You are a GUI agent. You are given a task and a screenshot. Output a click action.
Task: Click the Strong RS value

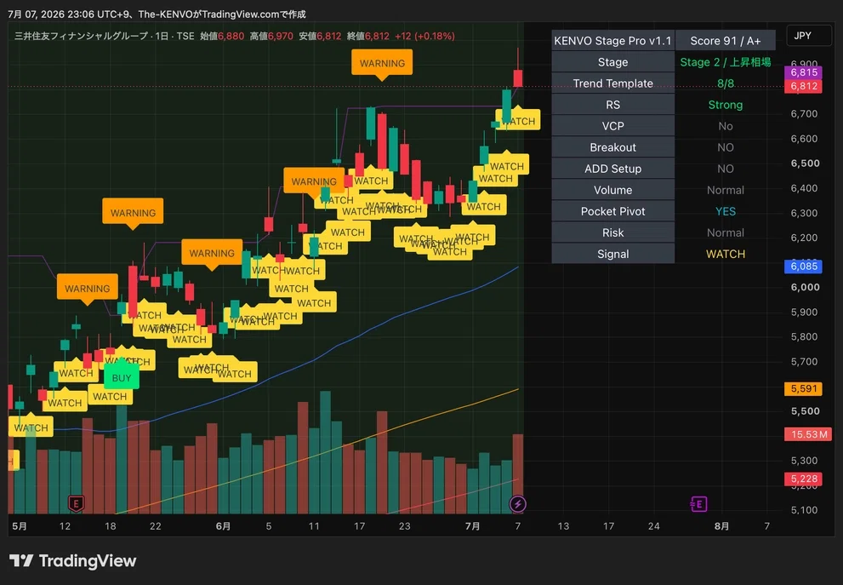(726, 105)
